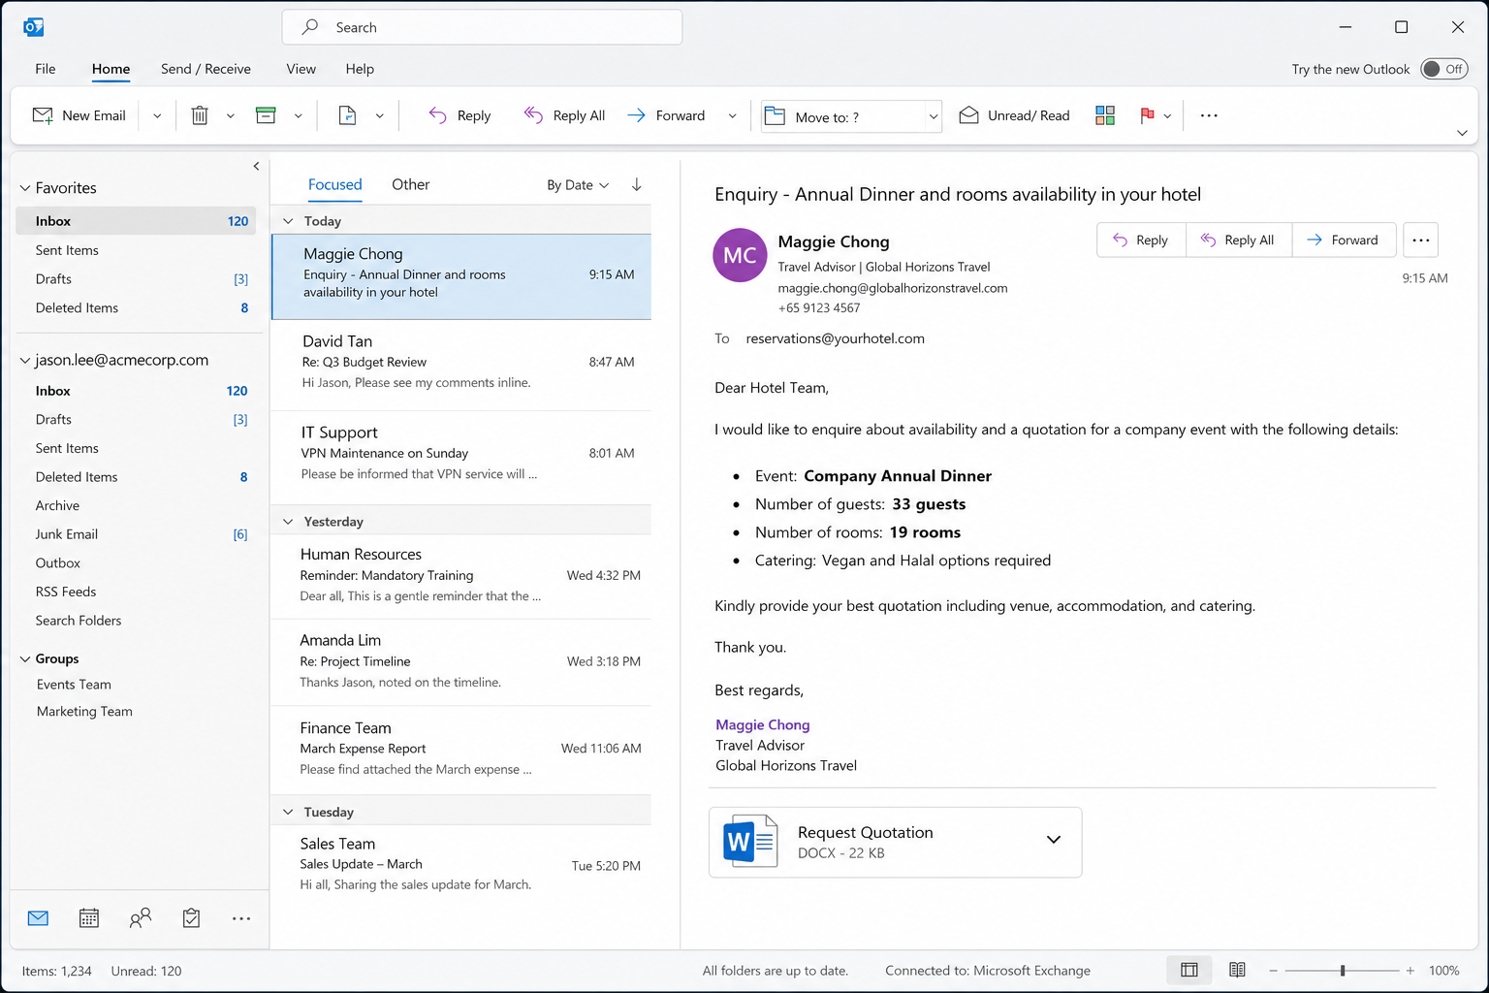Click Reply All in the reading pane
The width and height of the screenshot is (1489, 993).
(1239, 240)
